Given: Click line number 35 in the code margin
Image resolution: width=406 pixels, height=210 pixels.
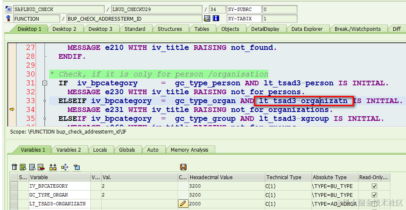Looking at the screenshot, I should pyautogui.click(x=30, y=119).
